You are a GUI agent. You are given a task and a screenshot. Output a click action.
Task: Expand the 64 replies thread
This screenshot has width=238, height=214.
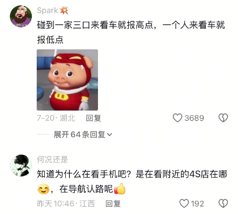(83, 135)
